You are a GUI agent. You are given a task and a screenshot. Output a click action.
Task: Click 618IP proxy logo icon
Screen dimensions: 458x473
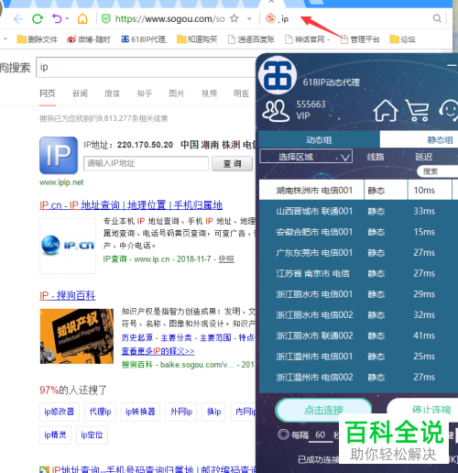pos(278,75)
